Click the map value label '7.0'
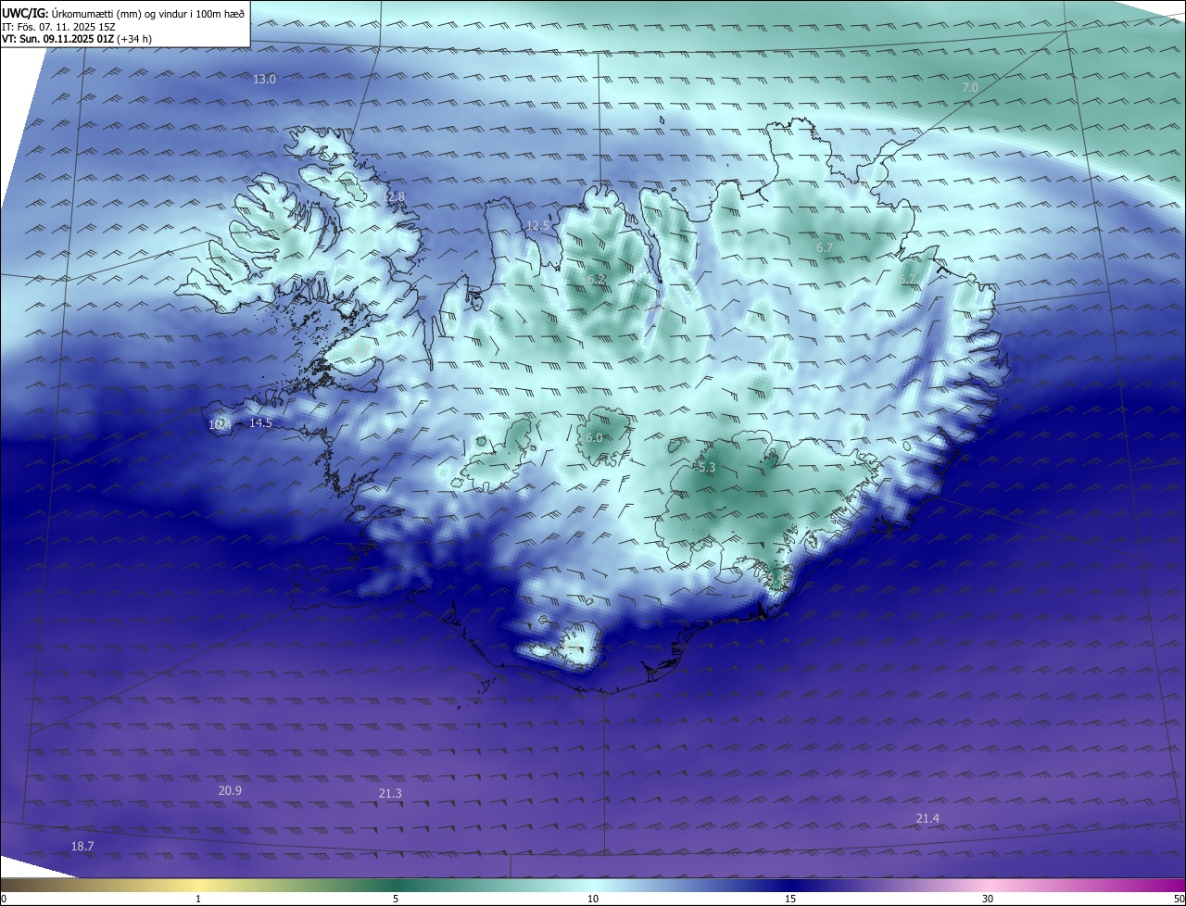Image resolution: width=1186 pixels, height=906 pixels. coord(970,87)
